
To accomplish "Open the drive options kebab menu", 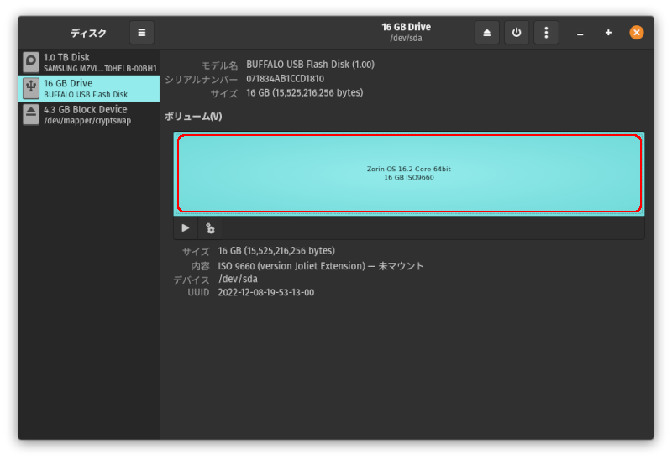I will click(x=546, y=33).
